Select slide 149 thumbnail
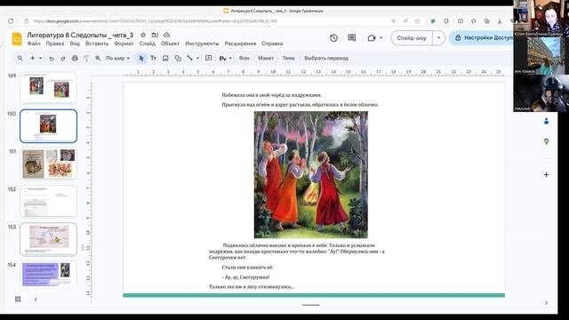The image size is (569, 320). [49, 87]
